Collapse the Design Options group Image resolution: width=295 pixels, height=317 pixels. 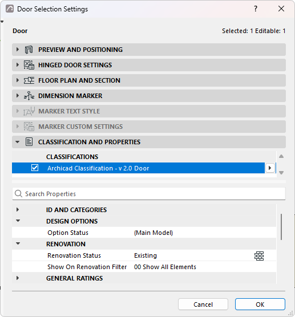coord(18,221)
